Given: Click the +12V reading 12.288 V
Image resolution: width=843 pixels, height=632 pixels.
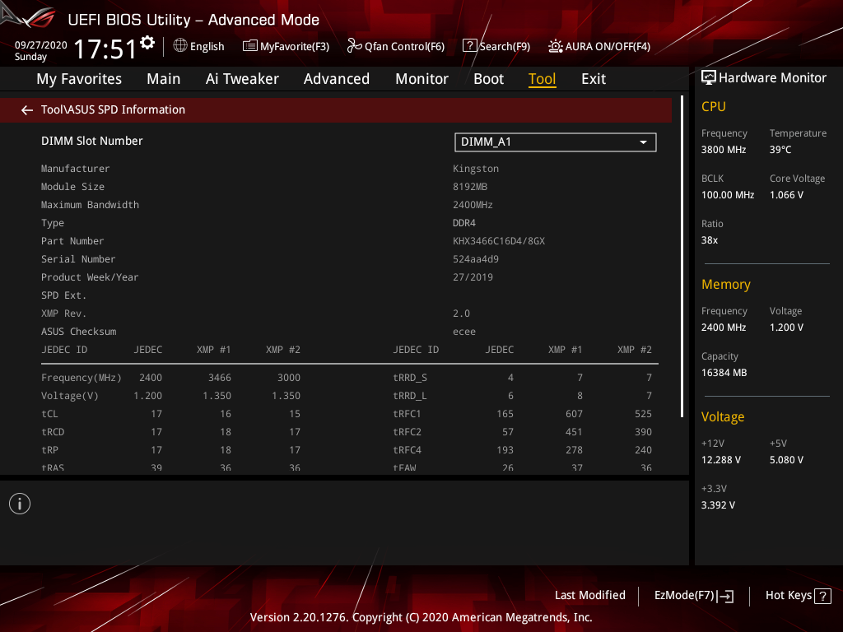Looking at the screenshot, I should tap(721, 460).
